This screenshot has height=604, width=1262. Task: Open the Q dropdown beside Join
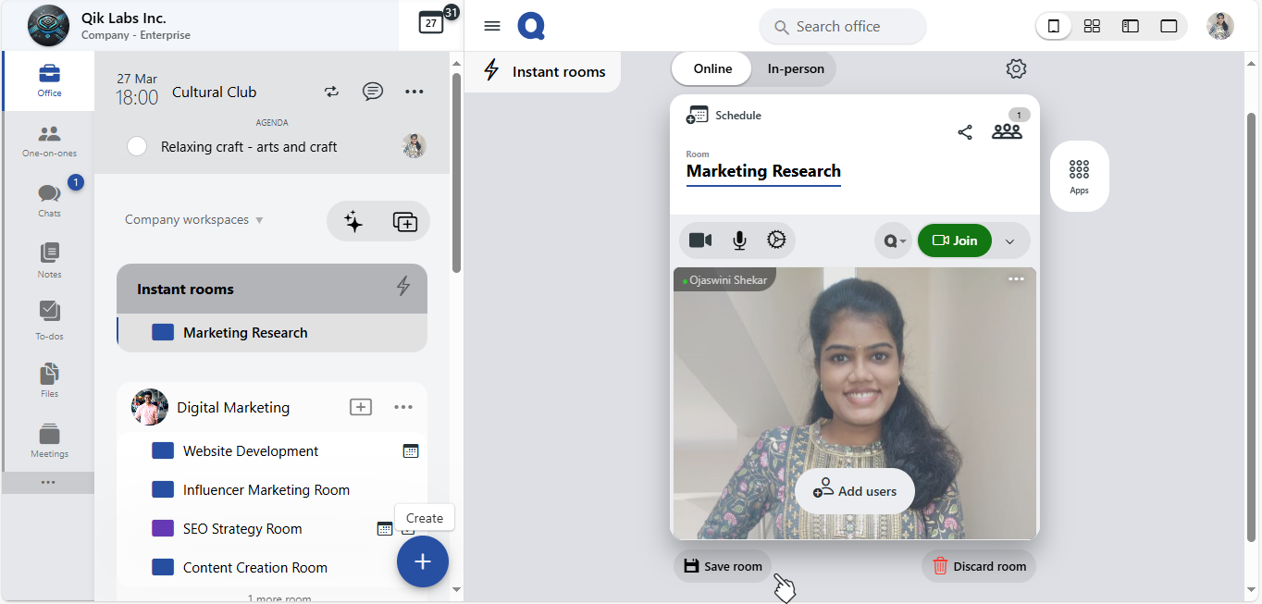894,241
